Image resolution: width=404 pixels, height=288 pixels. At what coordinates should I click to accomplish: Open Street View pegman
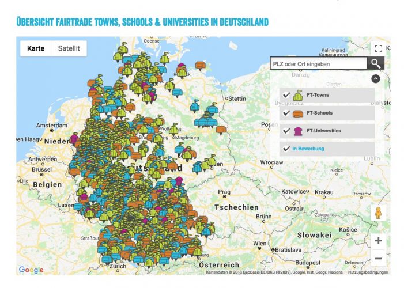point(378,213)
